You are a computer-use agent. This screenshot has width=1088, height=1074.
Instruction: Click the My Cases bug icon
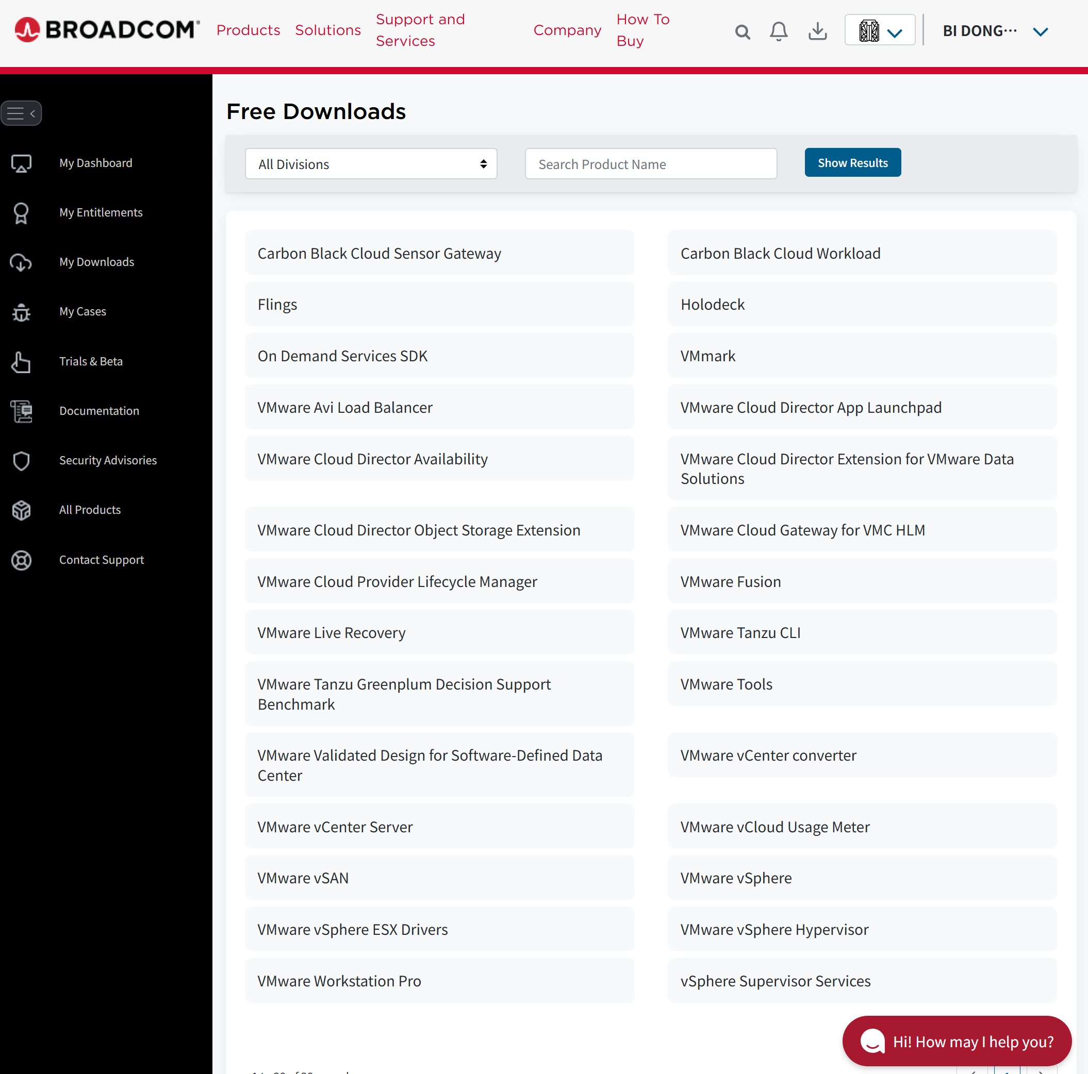click(x=22, y=312)
